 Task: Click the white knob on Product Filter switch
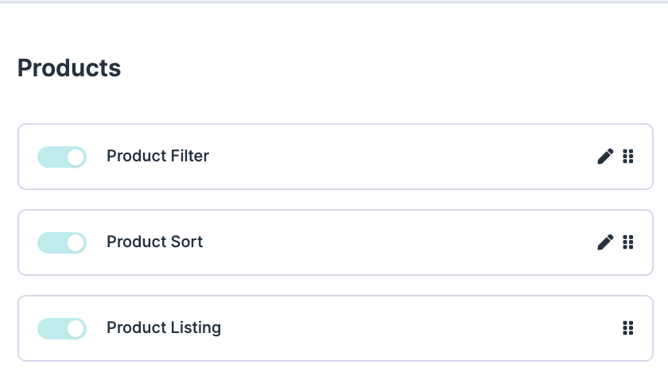click(x=76, y=157)
